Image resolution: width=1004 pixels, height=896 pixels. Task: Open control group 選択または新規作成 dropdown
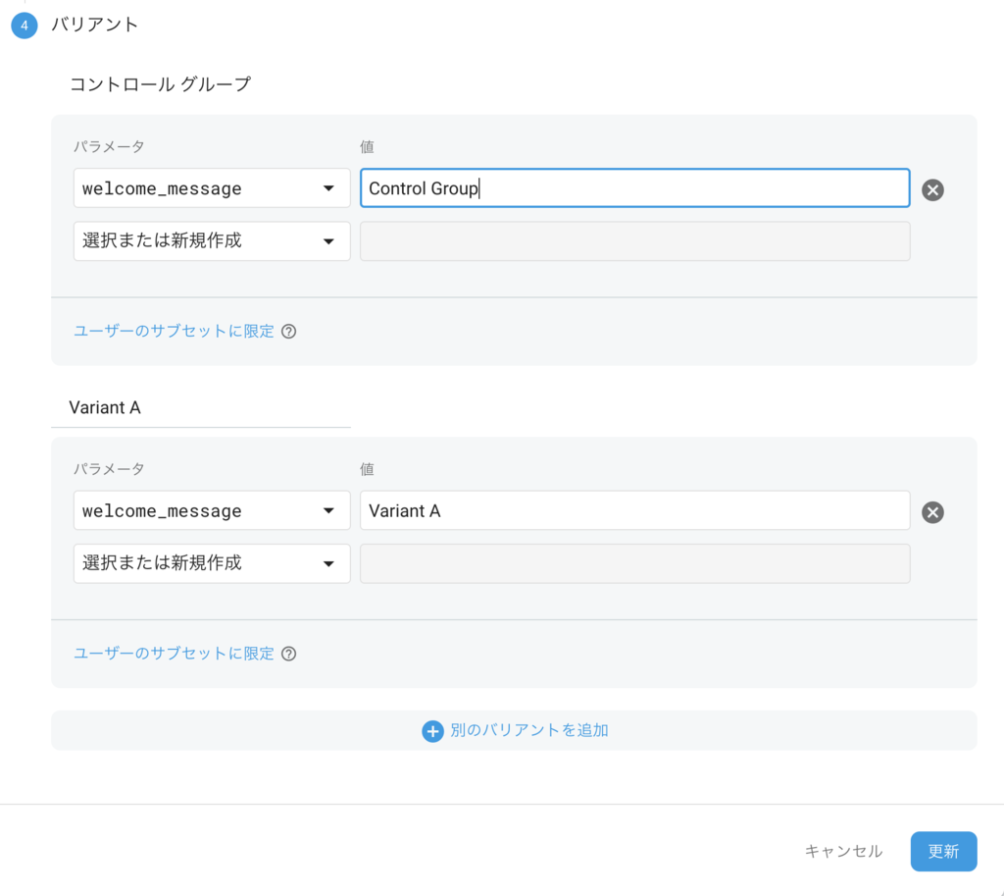[x=212, y=241]
